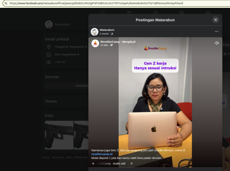This screenshot has width=230, height=171.
Task: Click the friends icon in top navigation
Action: [155, 13]
